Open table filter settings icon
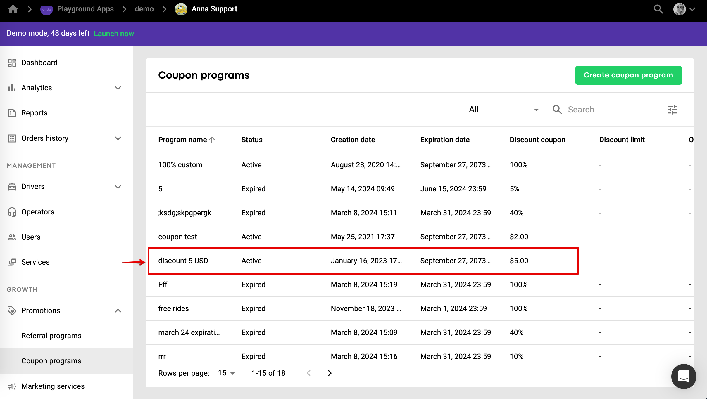 coord(672,110)
